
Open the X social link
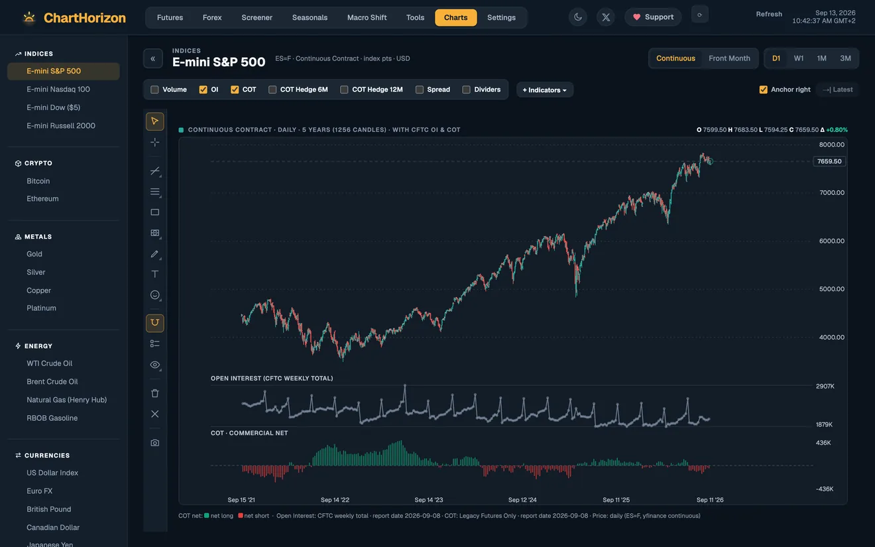click(606, 17)
